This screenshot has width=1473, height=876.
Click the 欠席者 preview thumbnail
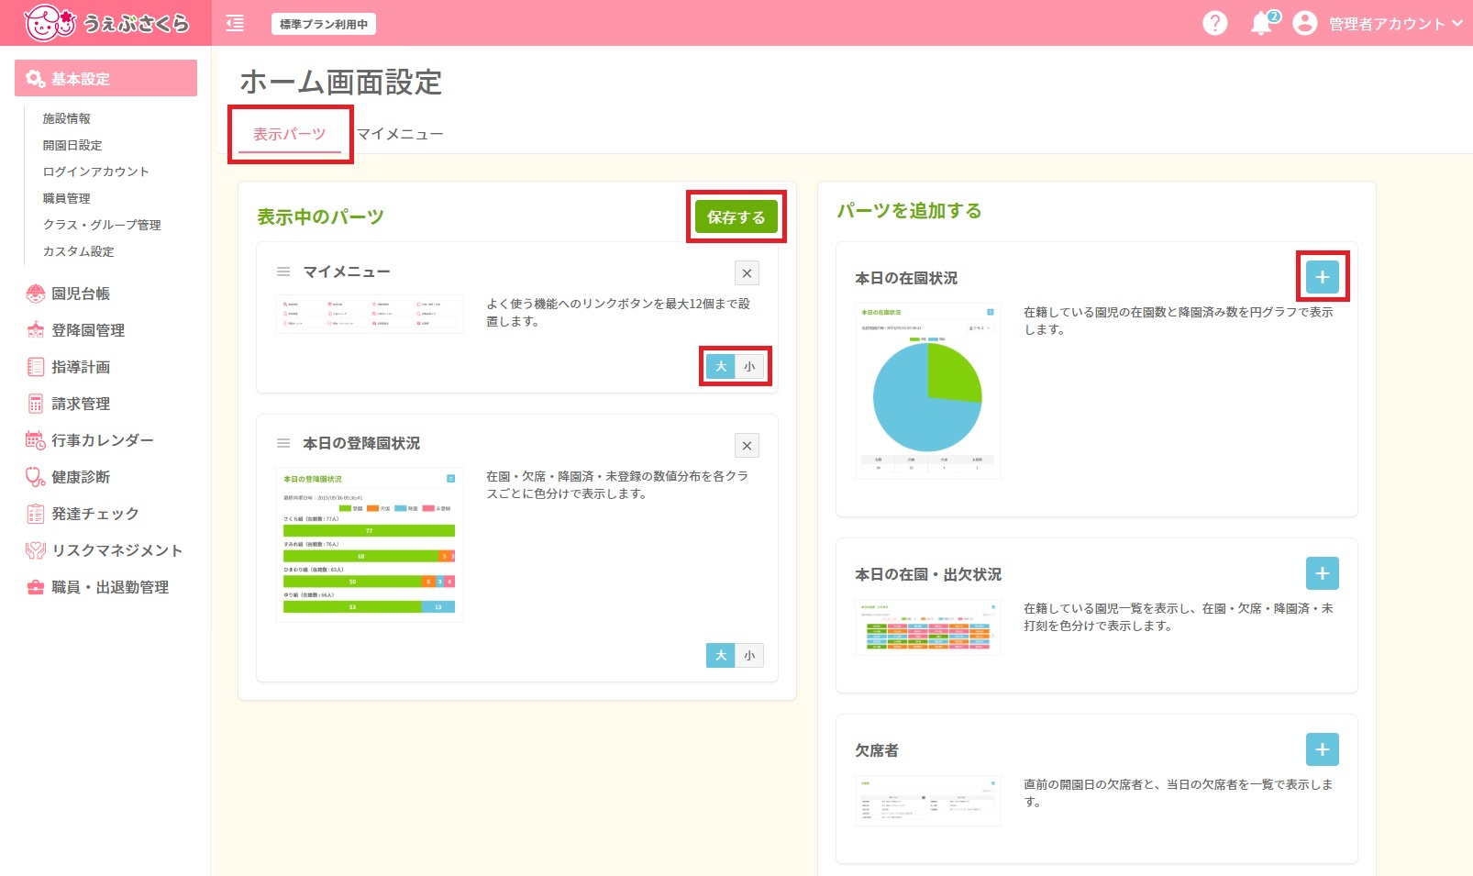[x=928, y=801]
